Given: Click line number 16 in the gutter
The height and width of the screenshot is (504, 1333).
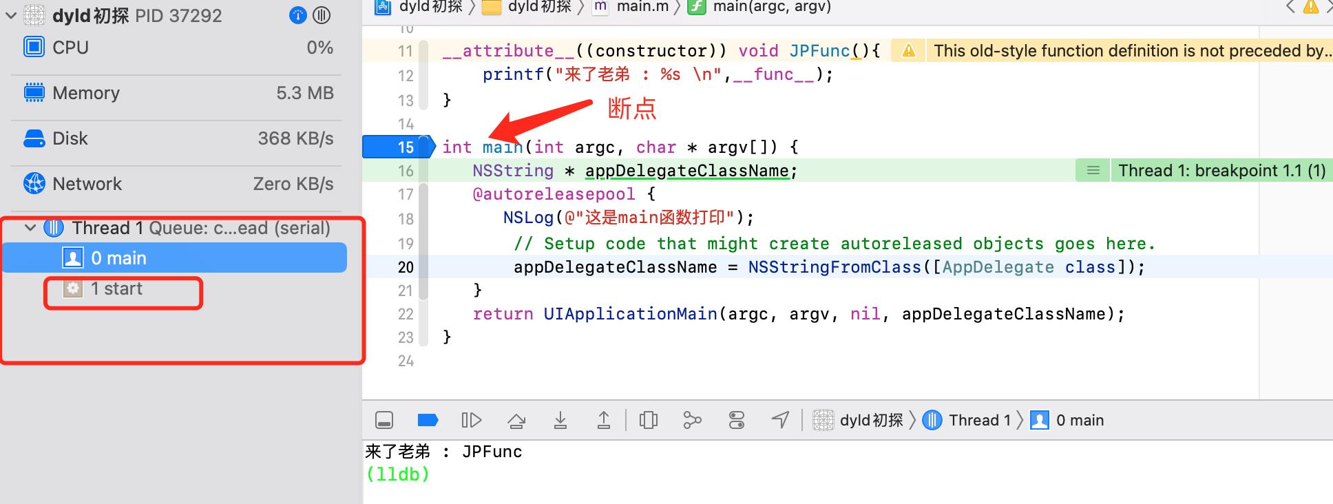Looking at the screenshot, I should tap(406, 171).
